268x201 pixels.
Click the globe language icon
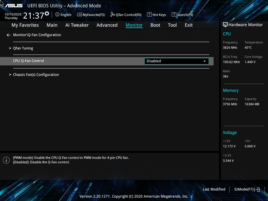pyautogui.click(x=57, y=15)
